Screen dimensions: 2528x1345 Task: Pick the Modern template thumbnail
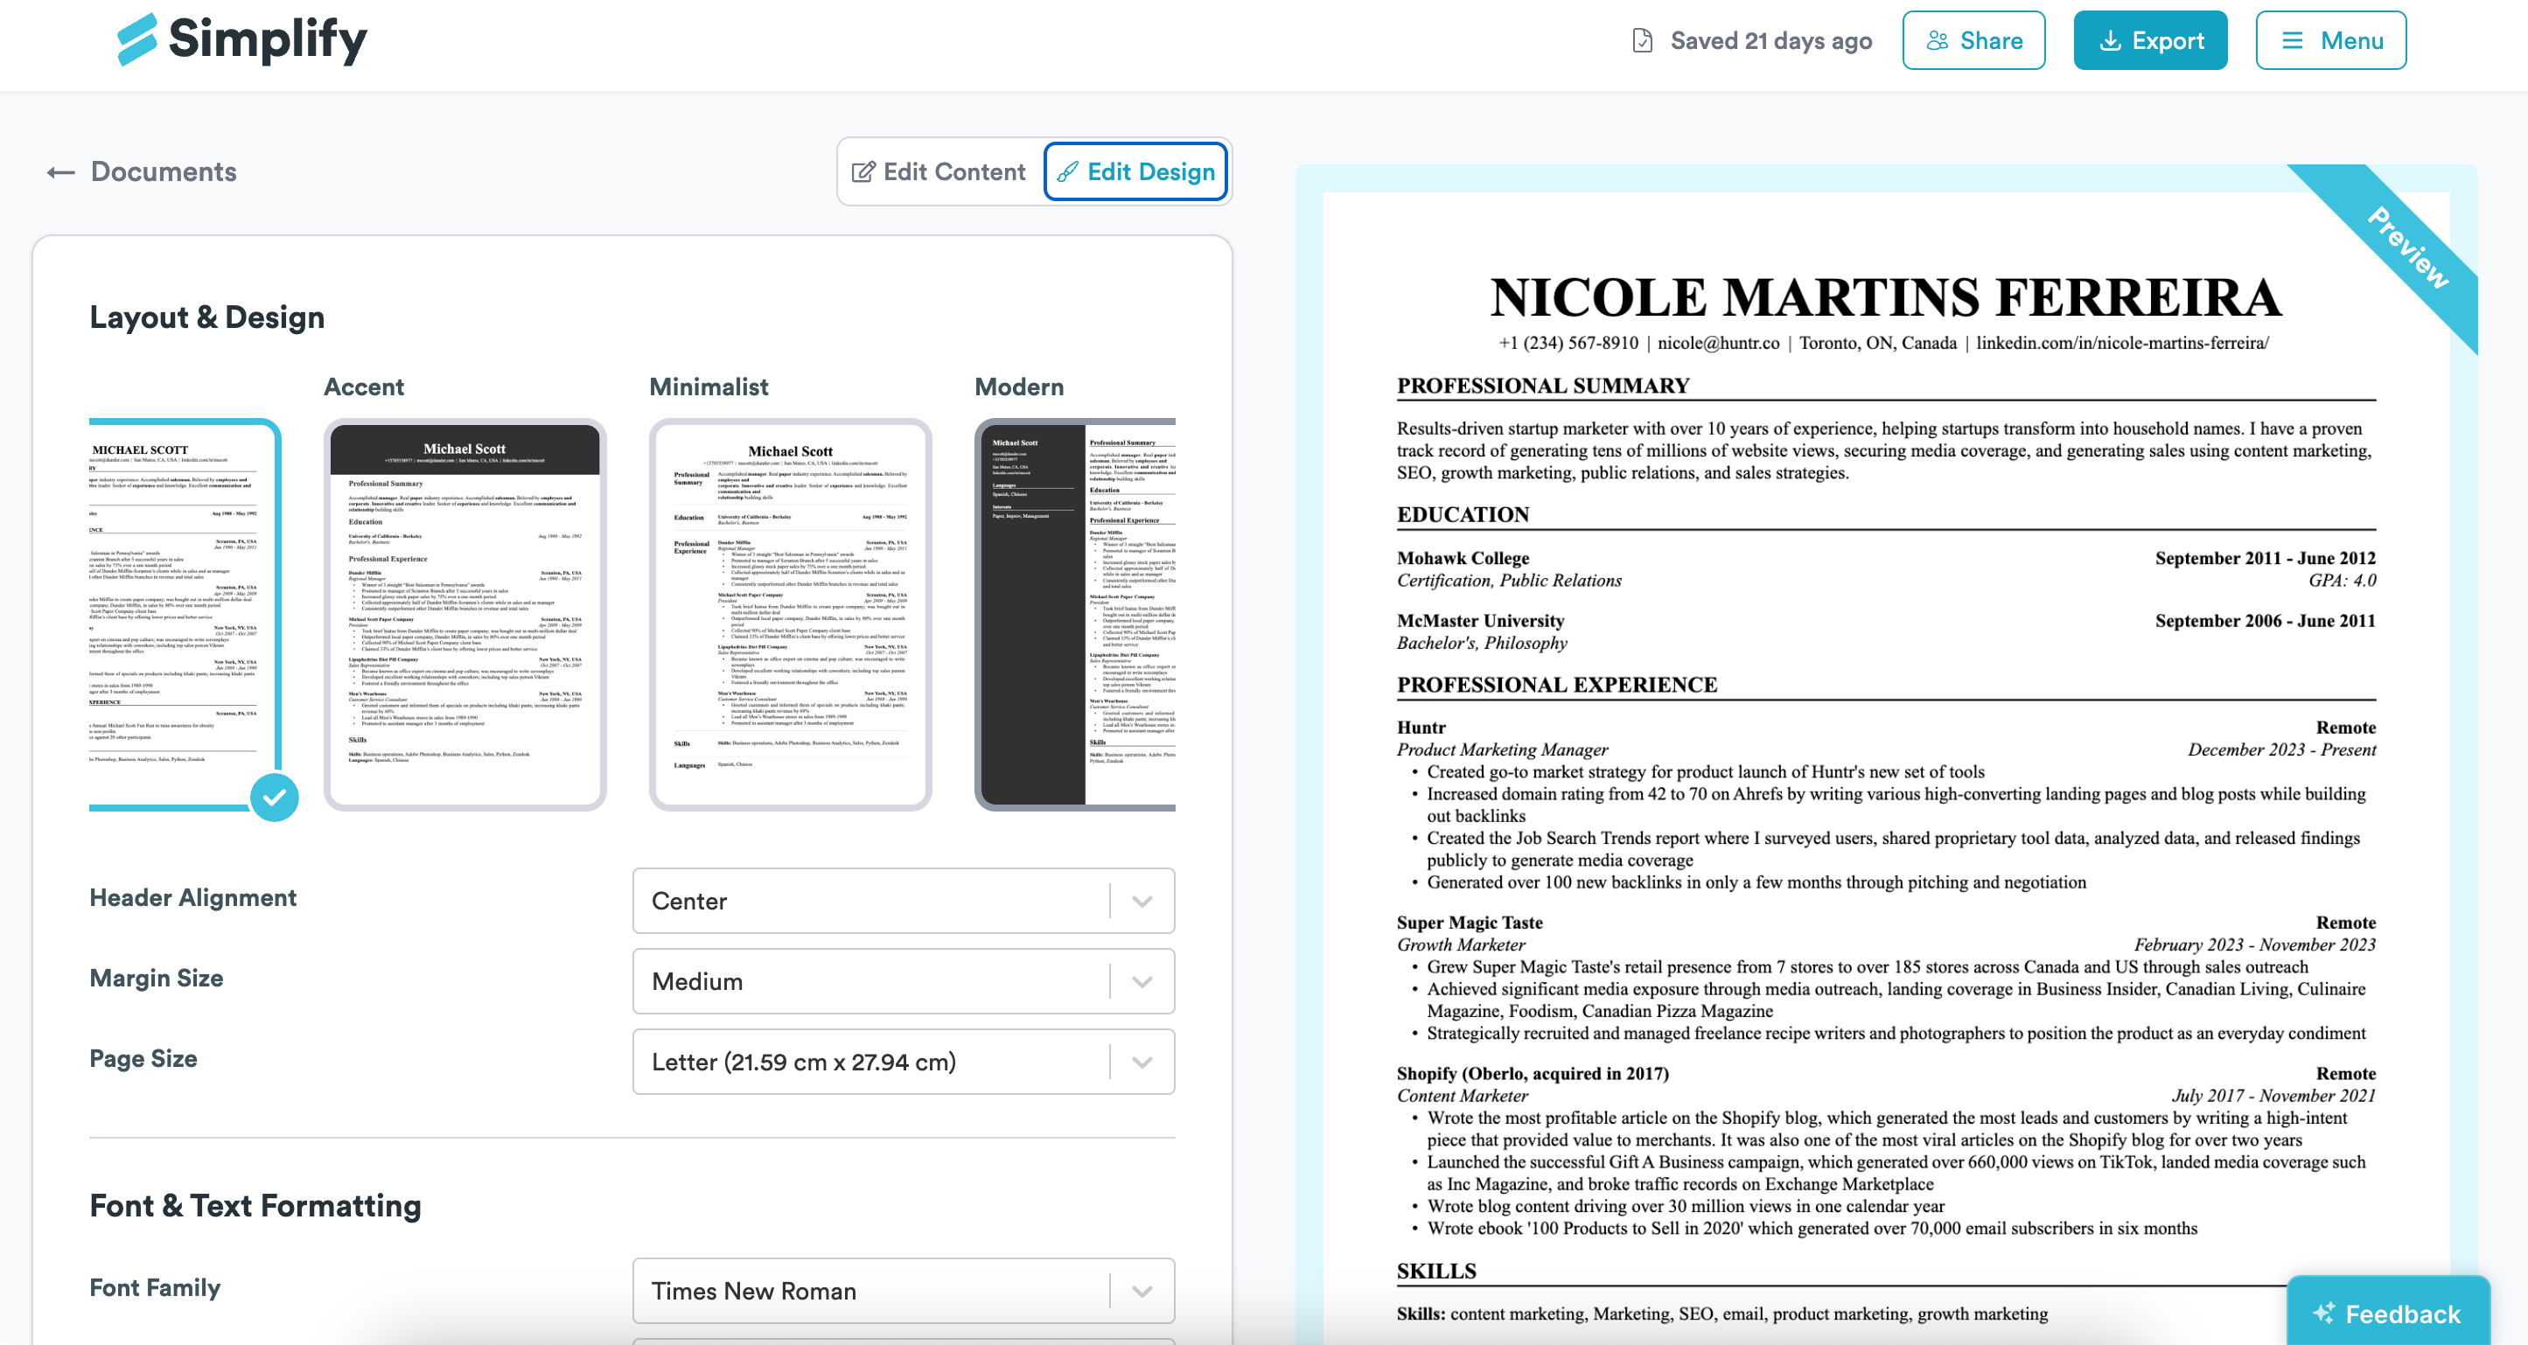[x=1076, y=614]
